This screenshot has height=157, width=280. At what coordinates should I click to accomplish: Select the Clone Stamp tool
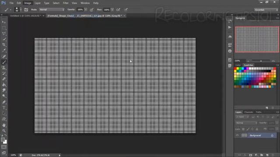[4, 68]
